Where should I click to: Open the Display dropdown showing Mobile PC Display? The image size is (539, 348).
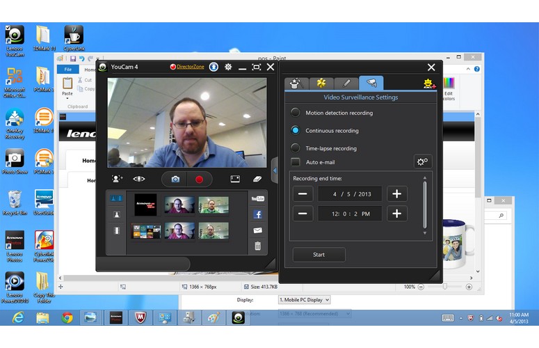click(x=304, y=300)
